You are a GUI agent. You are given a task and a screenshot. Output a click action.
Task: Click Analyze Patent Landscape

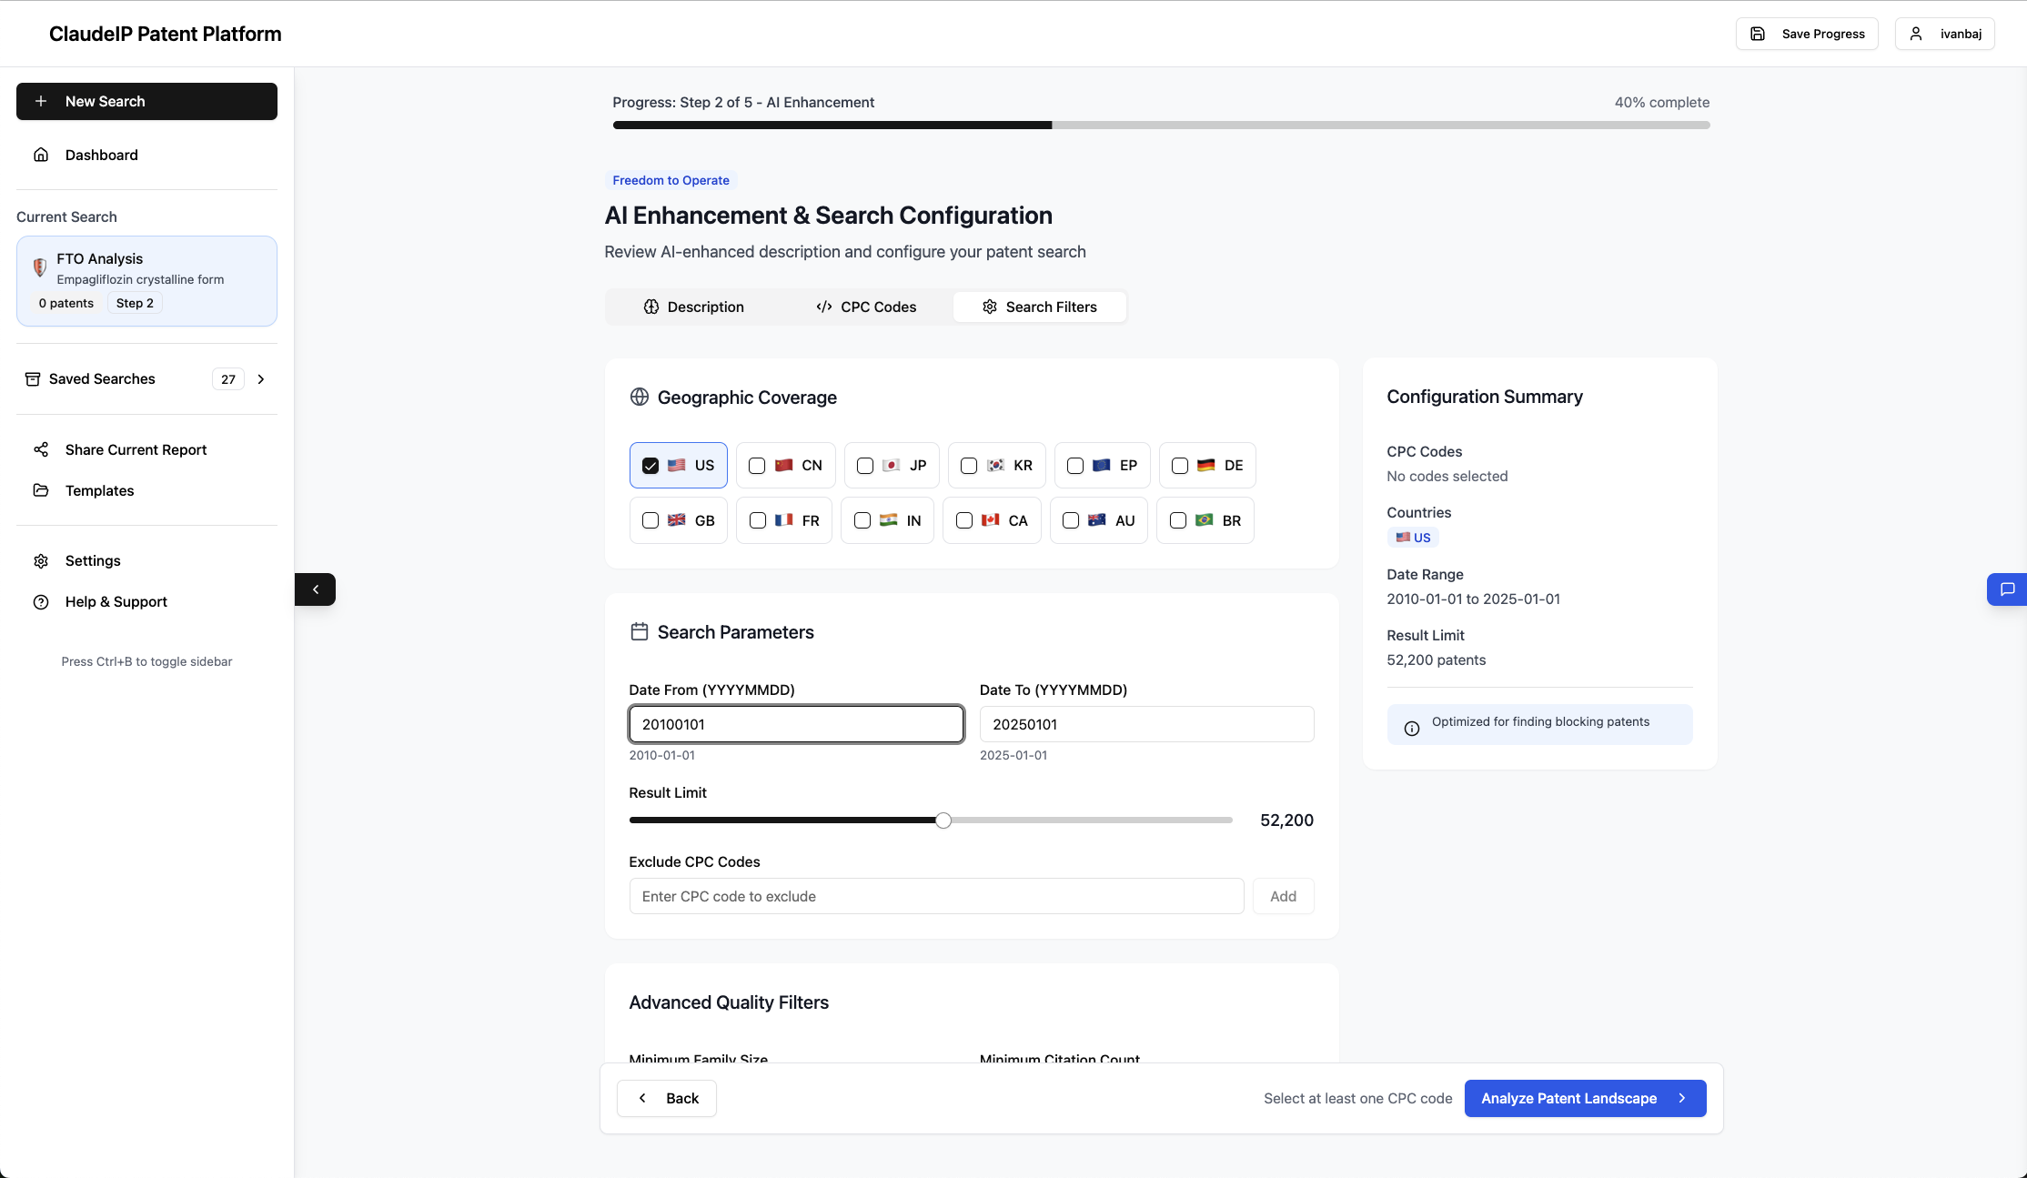click(1585, 1098)
